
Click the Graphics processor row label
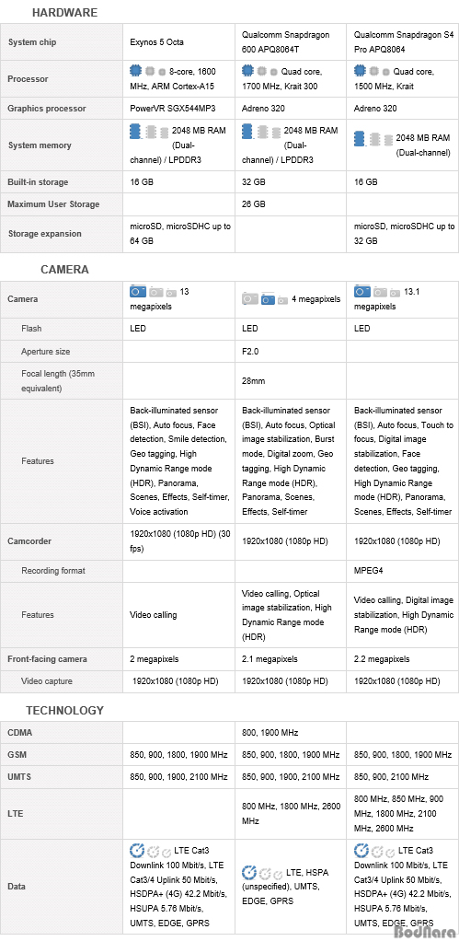47,109
